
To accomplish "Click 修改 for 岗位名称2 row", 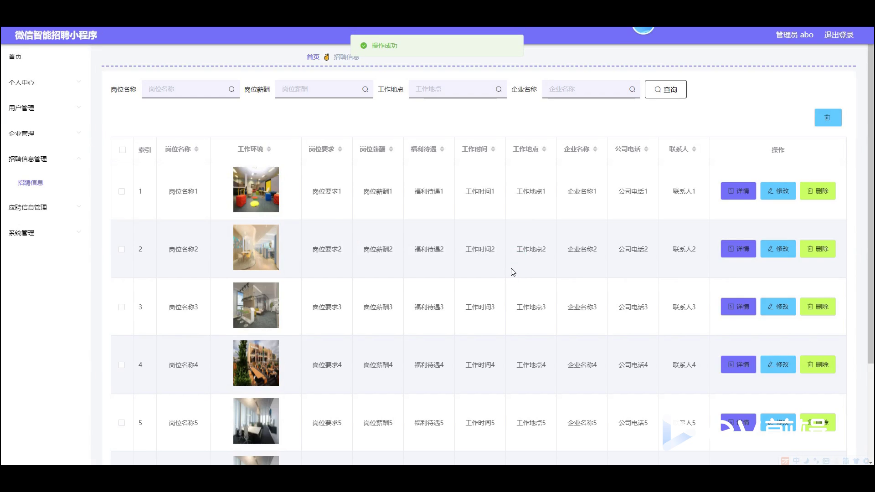I will tap(778, 249).
